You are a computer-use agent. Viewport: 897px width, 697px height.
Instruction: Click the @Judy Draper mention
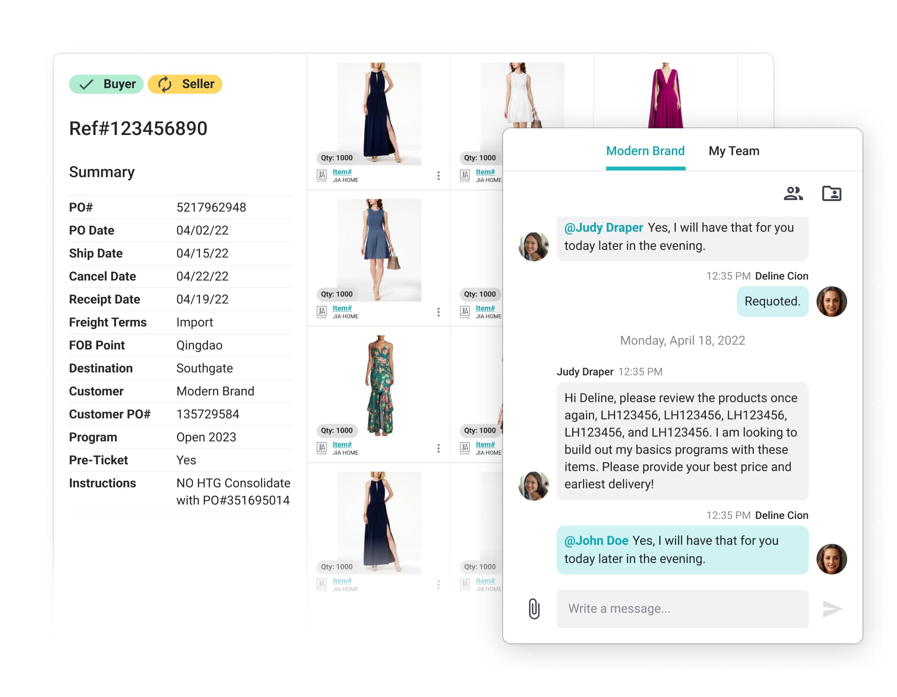click(603, 227)
